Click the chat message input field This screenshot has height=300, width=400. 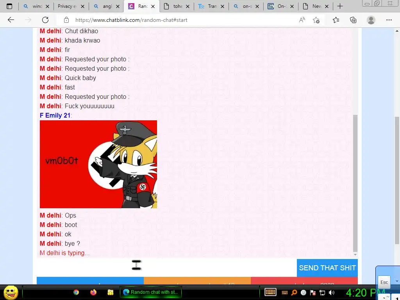[x=166, y=268]
